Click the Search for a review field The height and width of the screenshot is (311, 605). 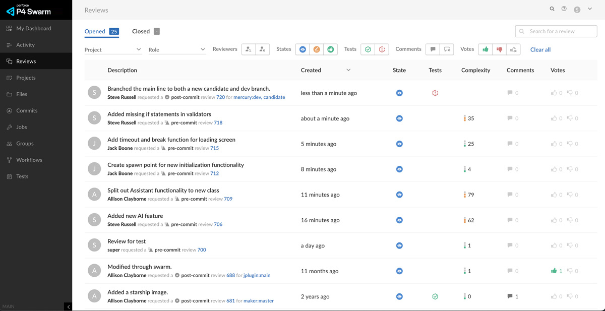click(x=560, y=31)
